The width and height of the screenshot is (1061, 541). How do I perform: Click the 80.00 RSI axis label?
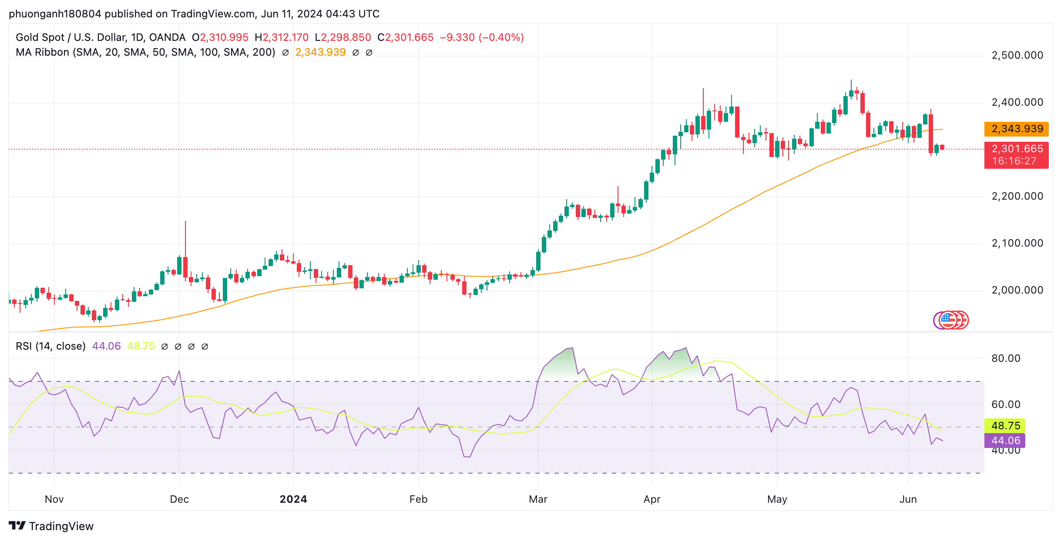pos(1006,358)
